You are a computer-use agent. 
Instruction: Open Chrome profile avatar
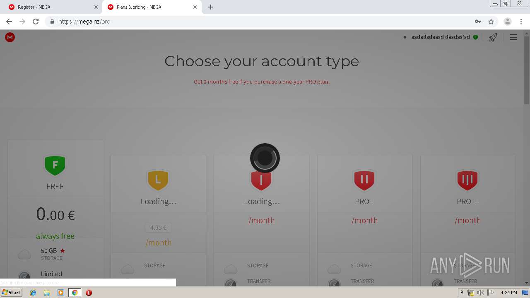coord(508,22)
